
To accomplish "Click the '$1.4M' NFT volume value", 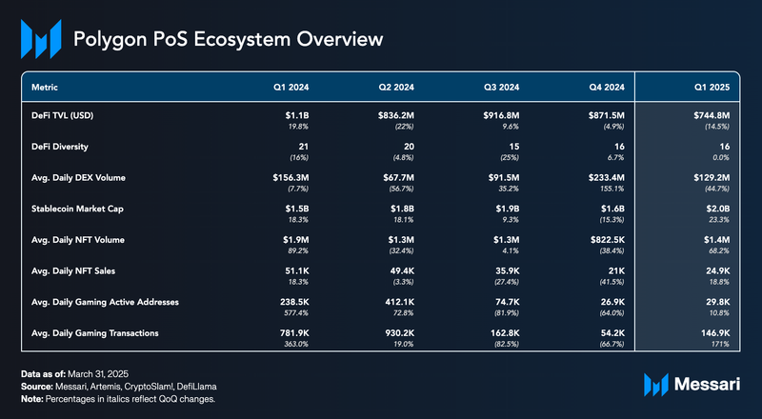I will pyautogui.click(x=717, y=240).
